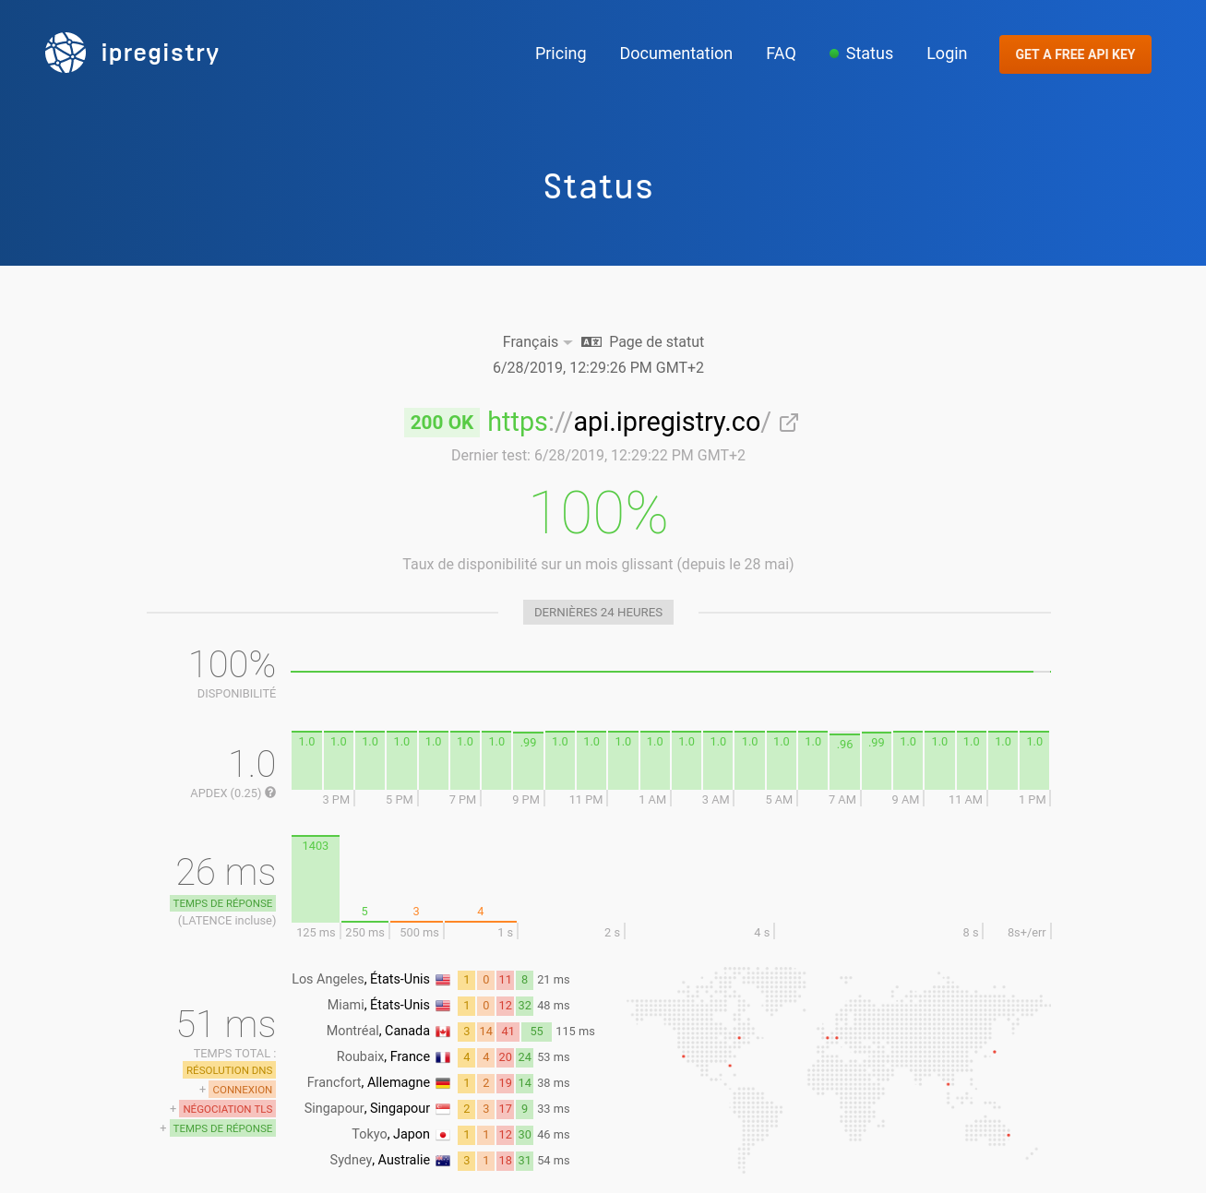
Task: Click the green status indicator dot
Action: click(834, 54)
